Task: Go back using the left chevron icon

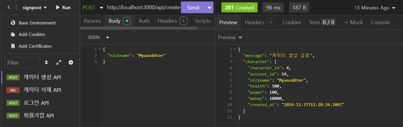Action: pyautogui.click(x=8, y=7)
